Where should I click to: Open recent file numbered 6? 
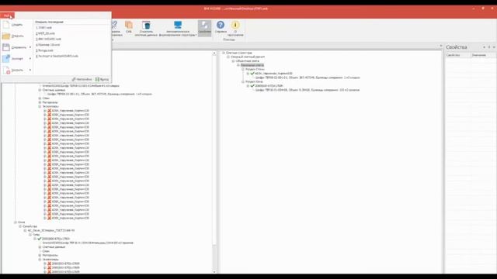coord(57,57)
